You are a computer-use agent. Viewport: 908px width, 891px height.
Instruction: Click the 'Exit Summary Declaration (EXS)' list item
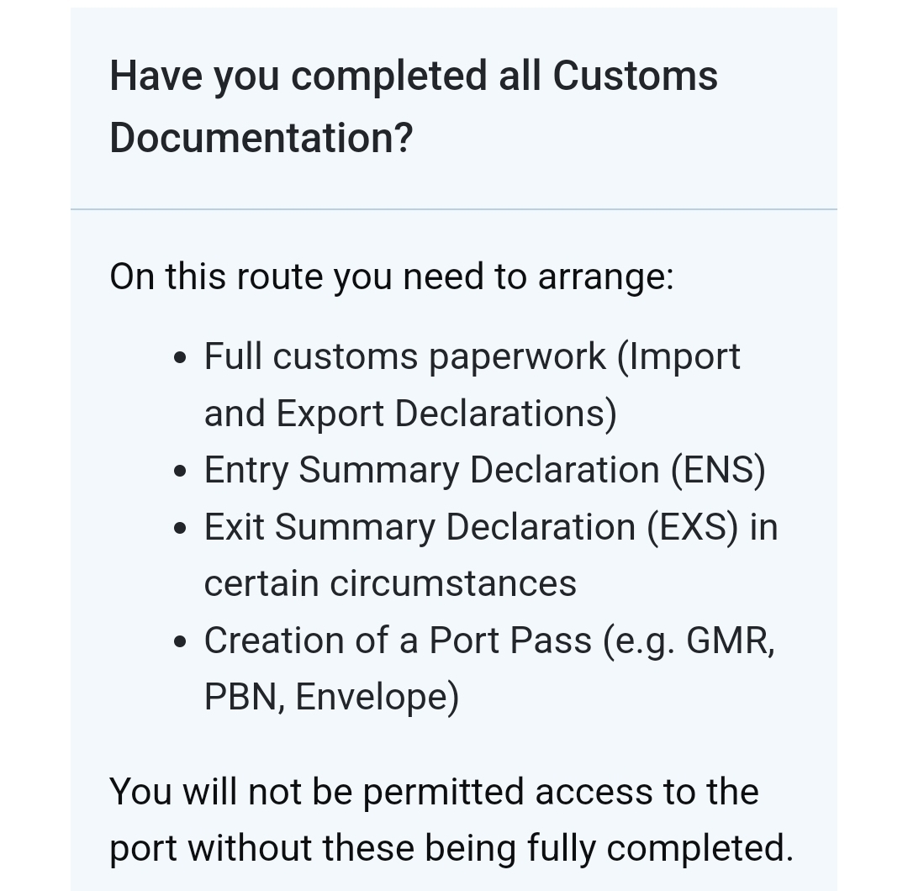(x=490, y=527)
